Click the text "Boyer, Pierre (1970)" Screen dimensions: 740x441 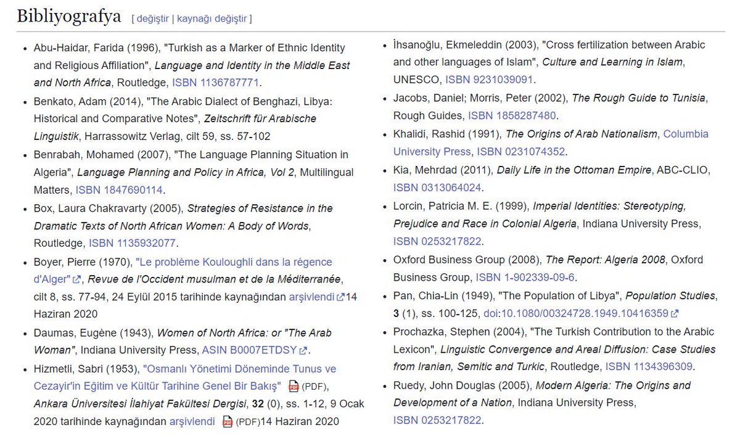tap(83, 262)
